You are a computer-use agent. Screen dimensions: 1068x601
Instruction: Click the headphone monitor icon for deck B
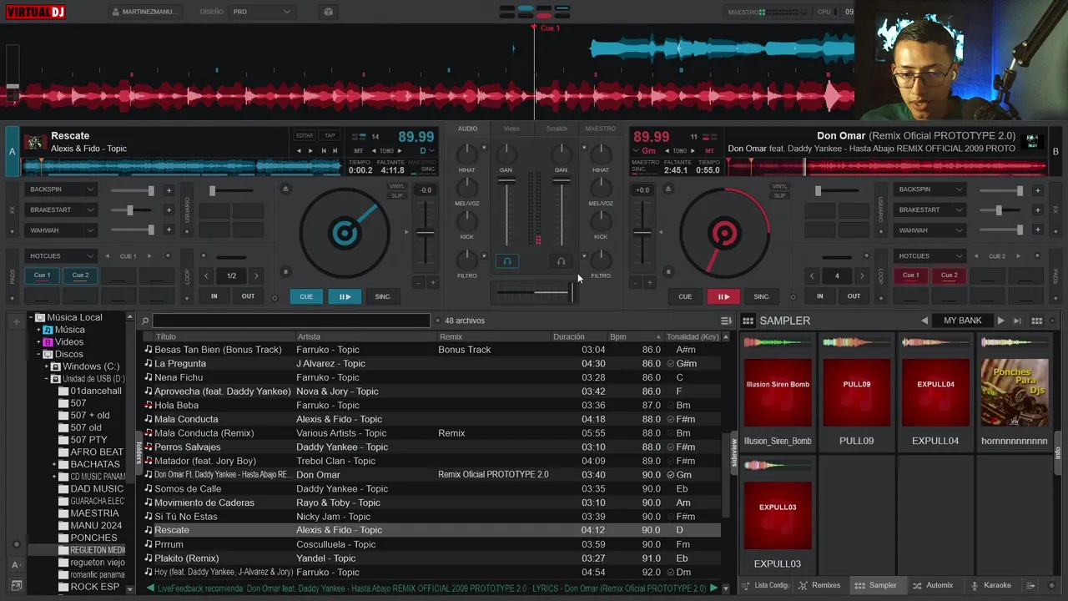561,261
